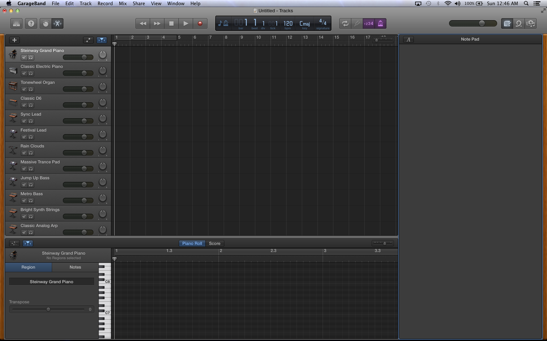Mute the Steinway Grand Piano track
The height and width of the screenshot is (341, 547).
coord(24,57)
